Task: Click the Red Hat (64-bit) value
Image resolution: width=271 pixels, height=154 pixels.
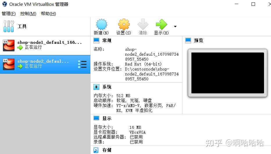Action: (143, 64)
